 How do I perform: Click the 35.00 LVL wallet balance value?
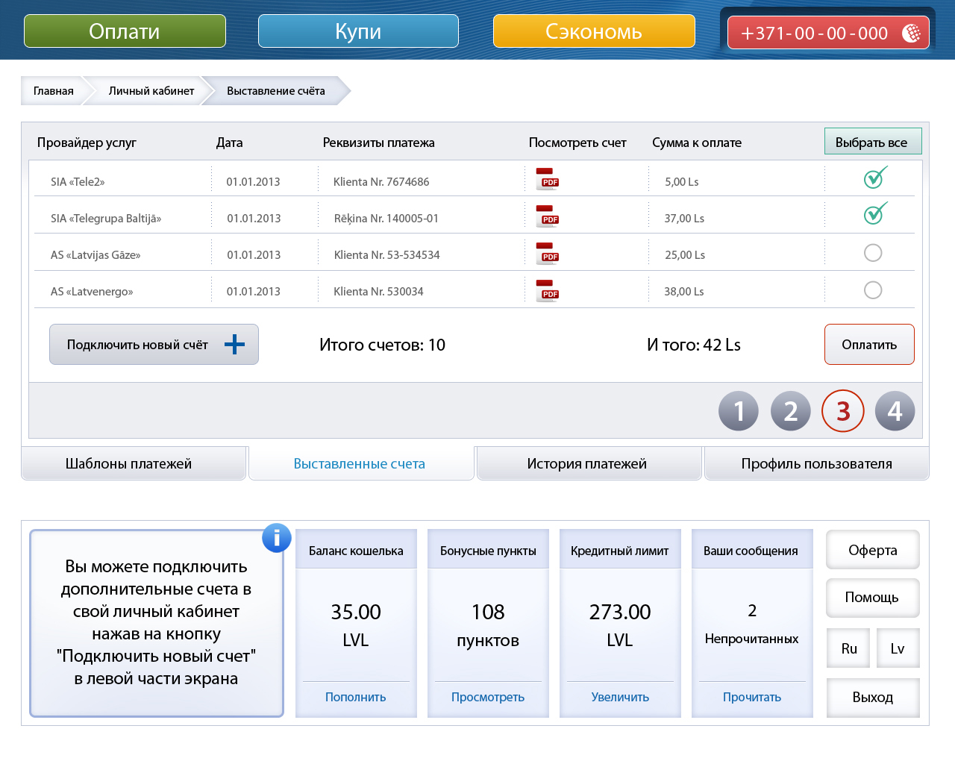(356, 626)
